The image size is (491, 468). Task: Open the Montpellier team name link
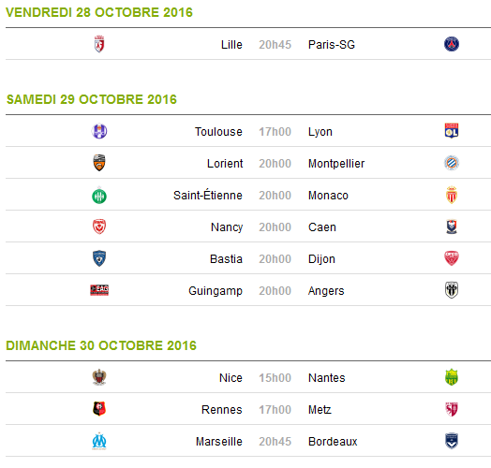click(x=336, y=164)
